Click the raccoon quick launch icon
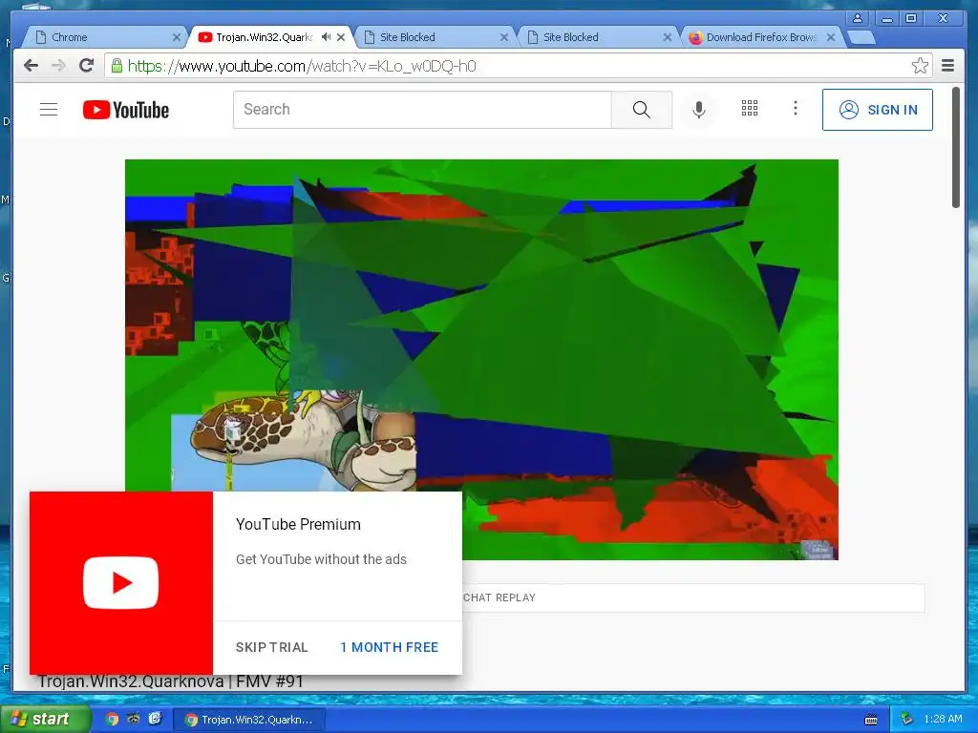The width and height of the screenshot is (978, 733). click(x=134, y=720)
